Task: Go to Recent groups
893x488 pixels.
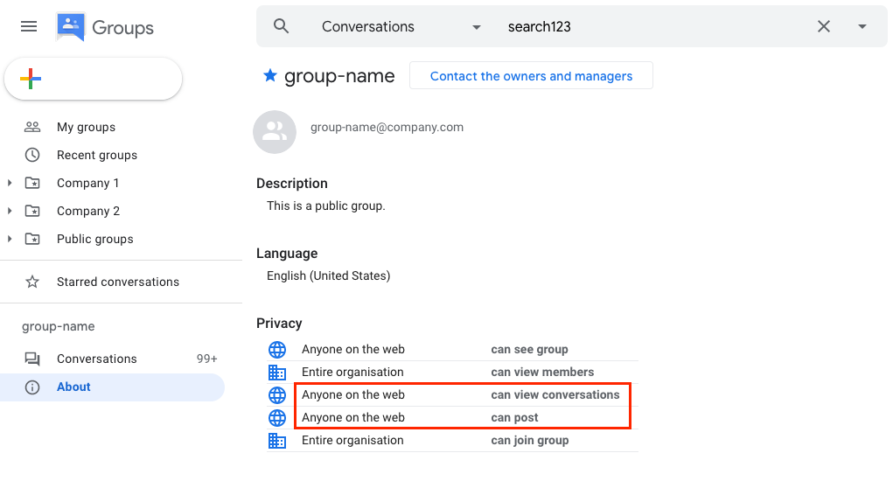Action: 96,155
